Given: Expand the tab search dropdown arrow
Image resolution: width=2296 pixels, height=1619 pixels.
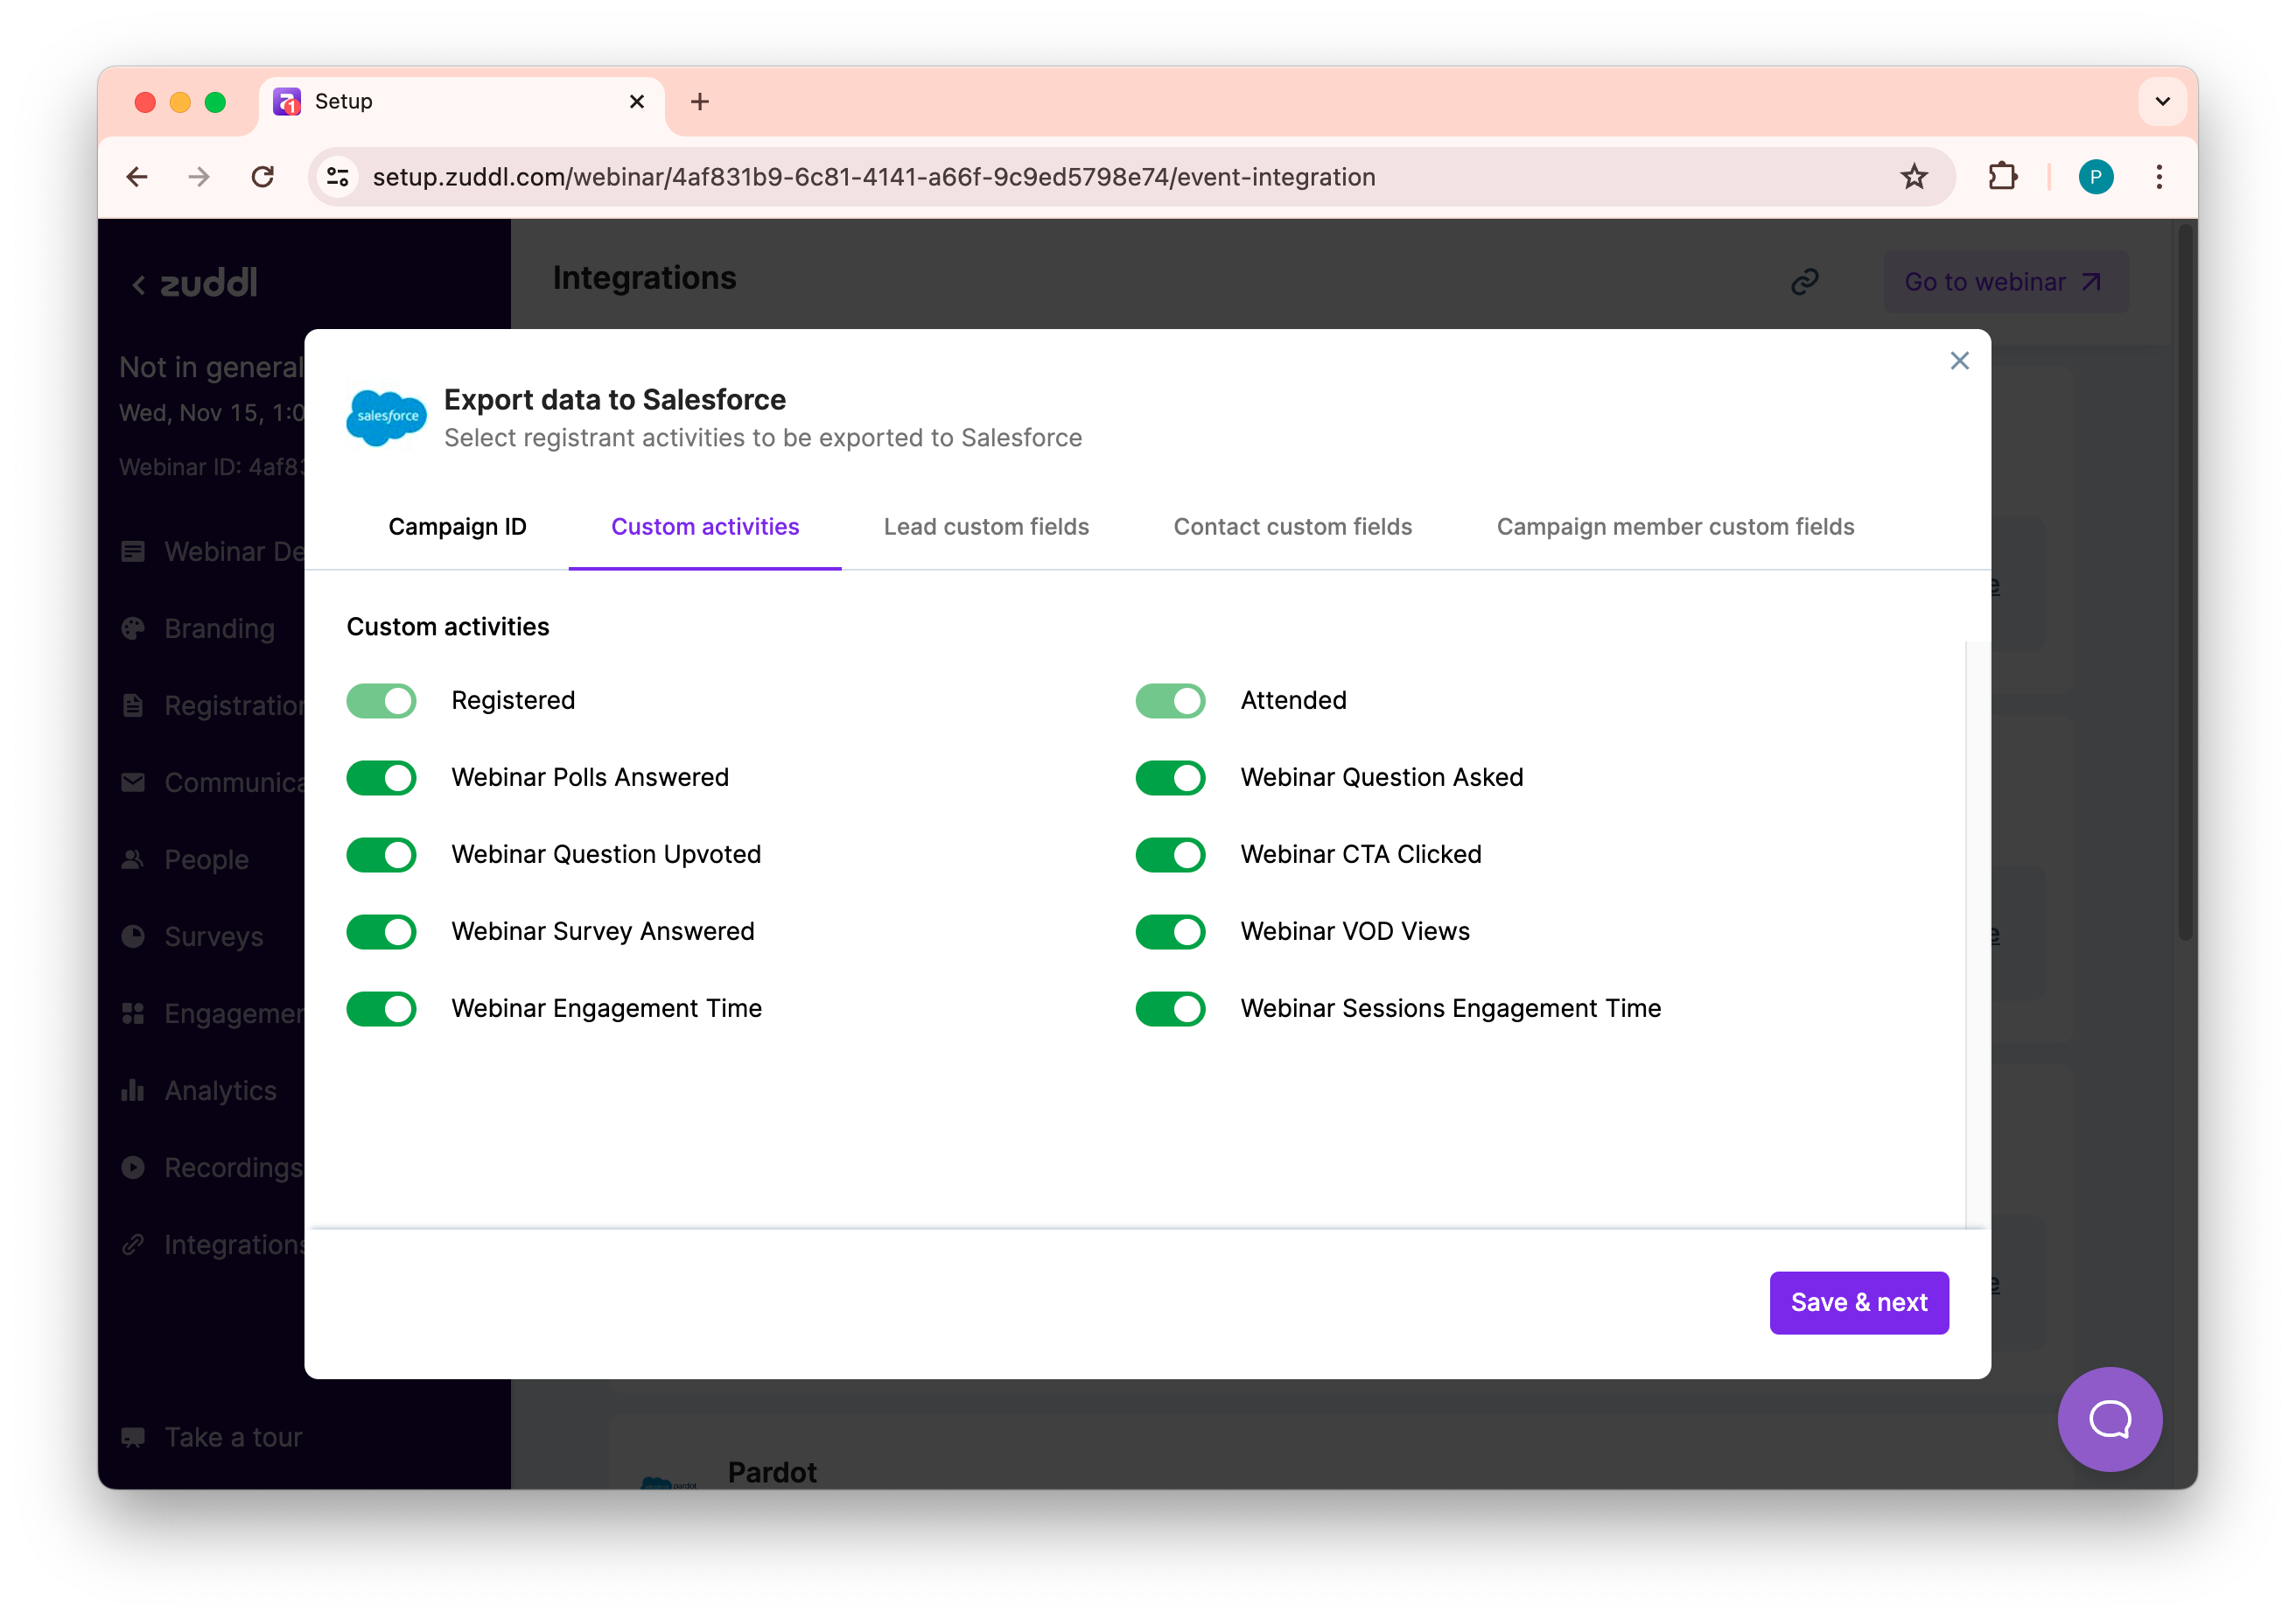Looking at the screenshot, I should 2162,102.
